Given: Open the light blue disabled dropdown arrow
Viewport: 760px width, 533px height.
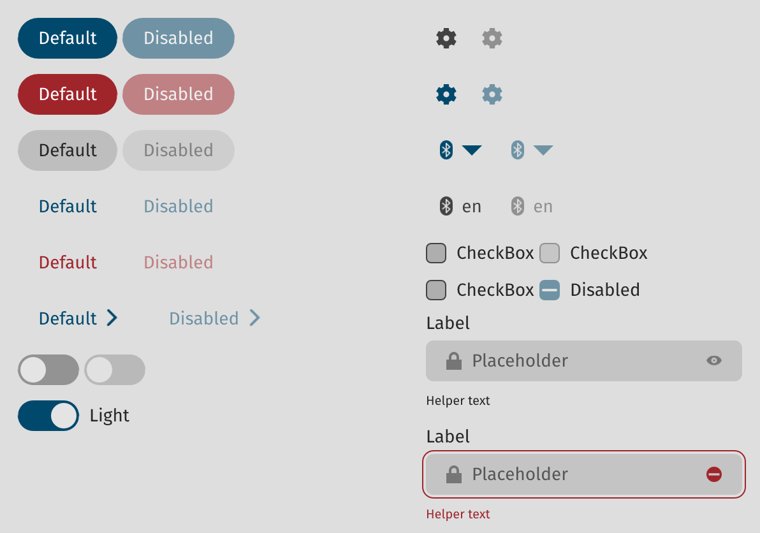Looking at the screenshot, I should pyautogui.click(x=543, y=150).
